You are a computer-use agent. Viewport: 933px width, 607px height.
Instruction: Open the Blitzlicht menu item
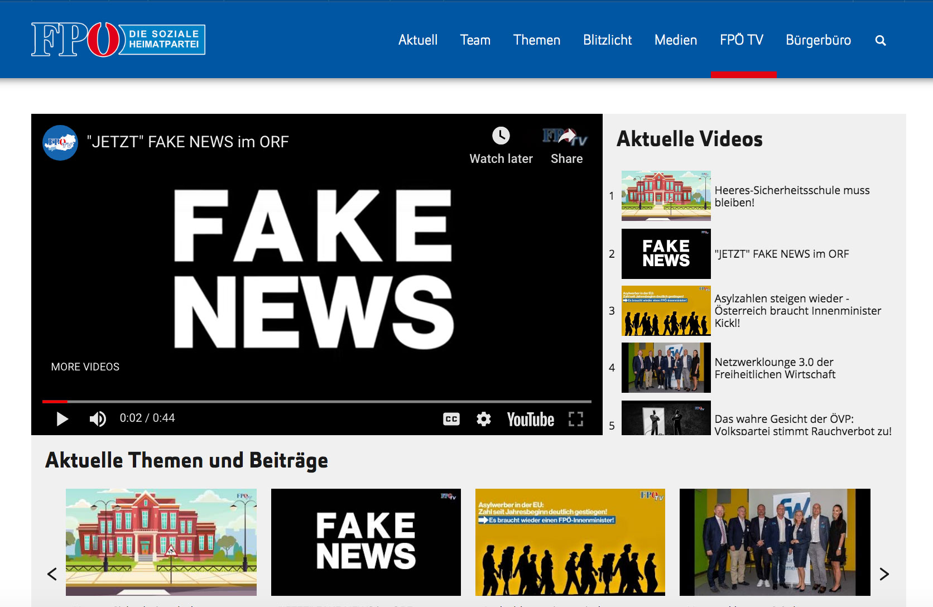coord(608,40)
